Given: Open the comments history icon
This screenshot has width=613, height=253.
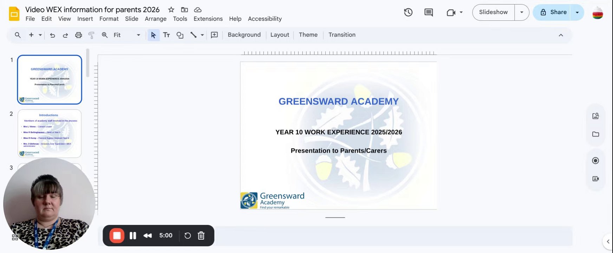Looking at the screenshot, I should coord(429,13).
